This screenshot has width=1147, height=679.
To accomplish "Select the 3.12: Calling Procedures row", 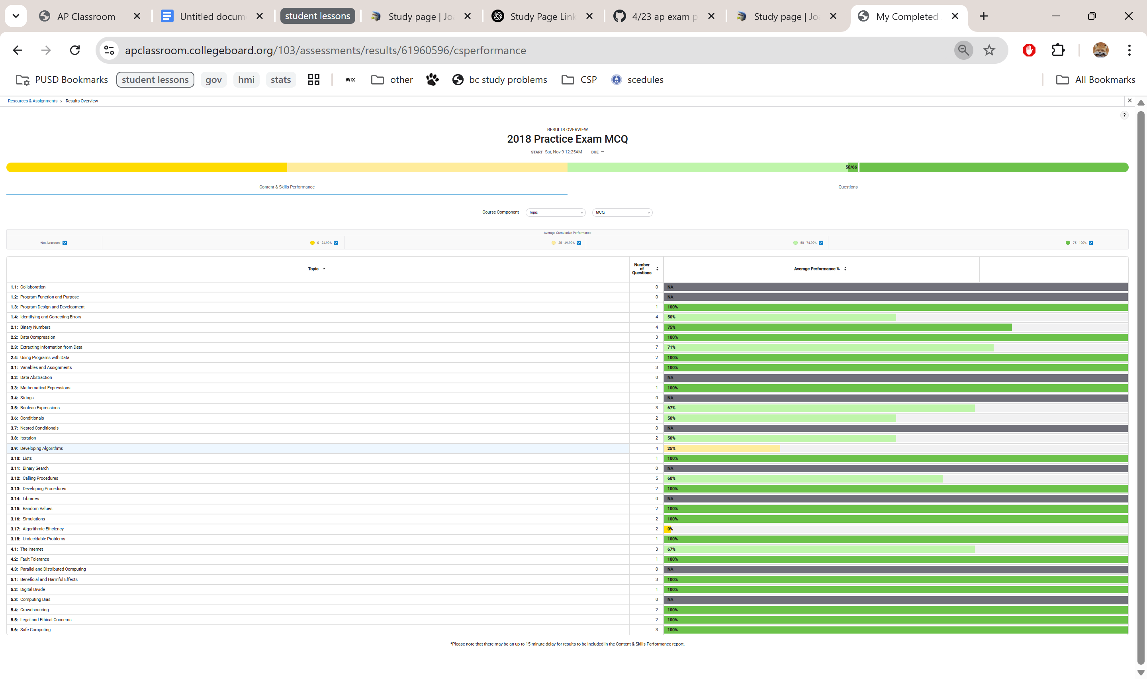I will point(567,478).
